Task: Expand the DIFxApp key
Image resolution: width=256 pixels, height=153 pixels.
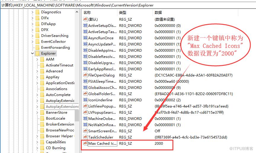Action: coord(32,24)
